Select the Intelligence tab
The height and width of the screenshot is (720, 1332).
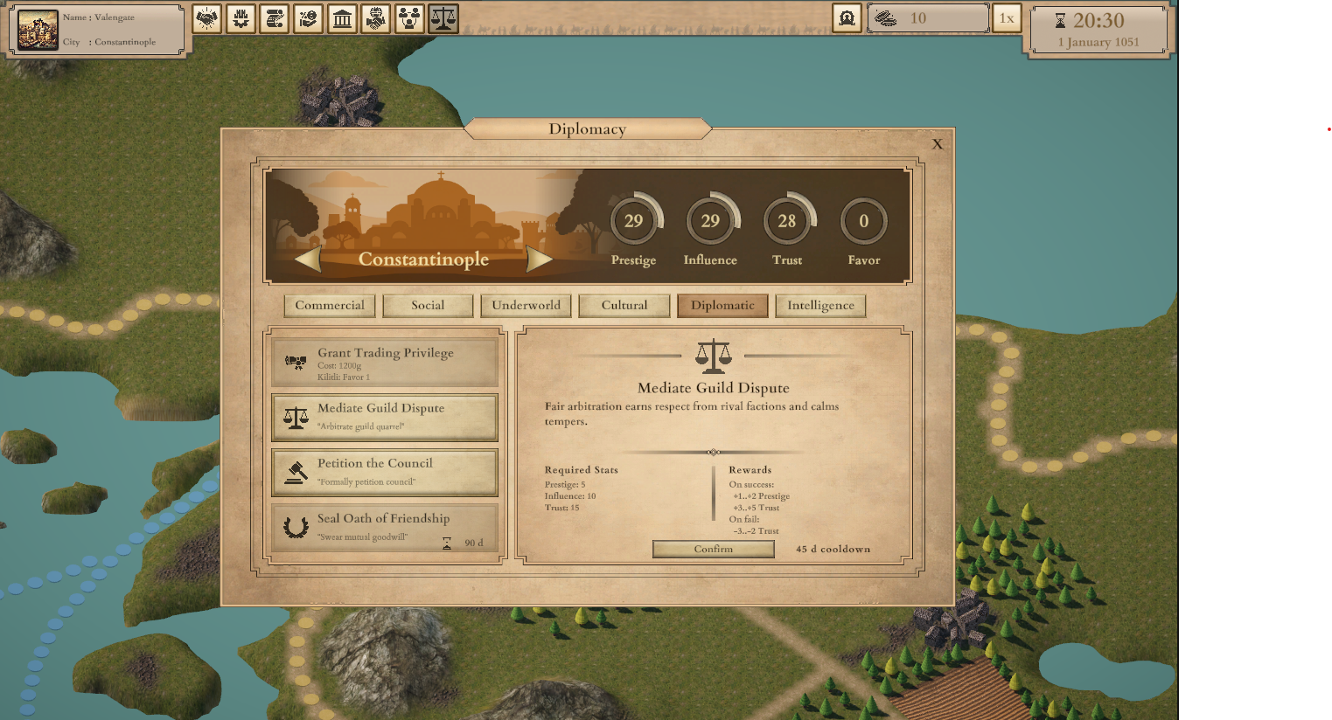[x=820, y=306]
